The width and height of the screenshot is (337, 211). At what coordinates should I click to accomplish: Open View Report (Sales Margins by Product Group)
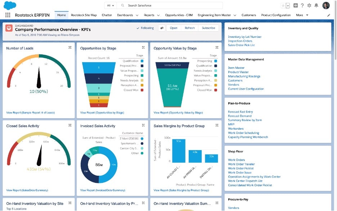[x=181, y=190]
